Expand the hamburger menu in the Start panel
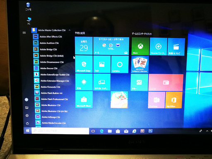 [24, 33]
